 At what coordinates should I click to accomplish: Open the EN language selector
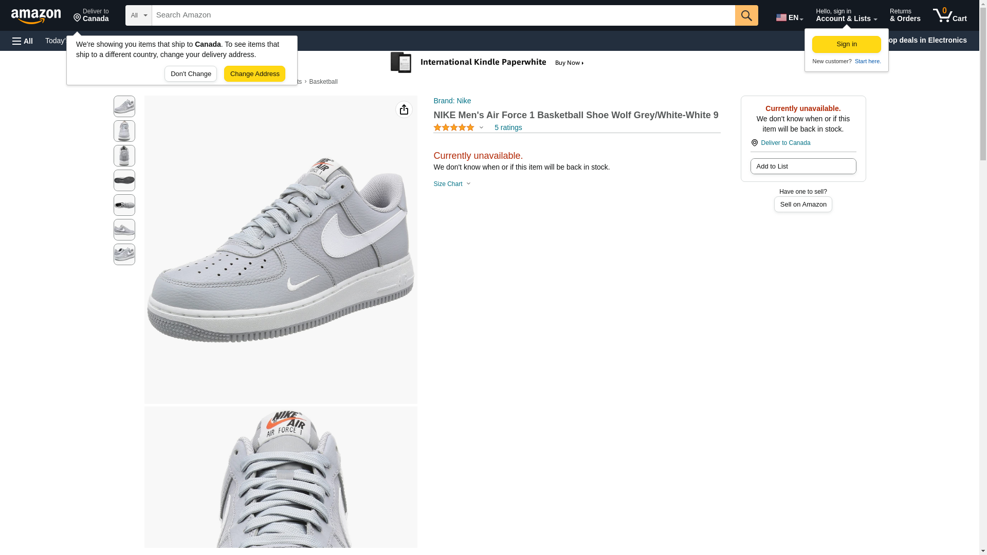tap(789, 17)
